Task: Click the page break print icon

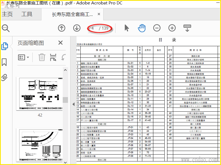Action: tap(53, 57)
